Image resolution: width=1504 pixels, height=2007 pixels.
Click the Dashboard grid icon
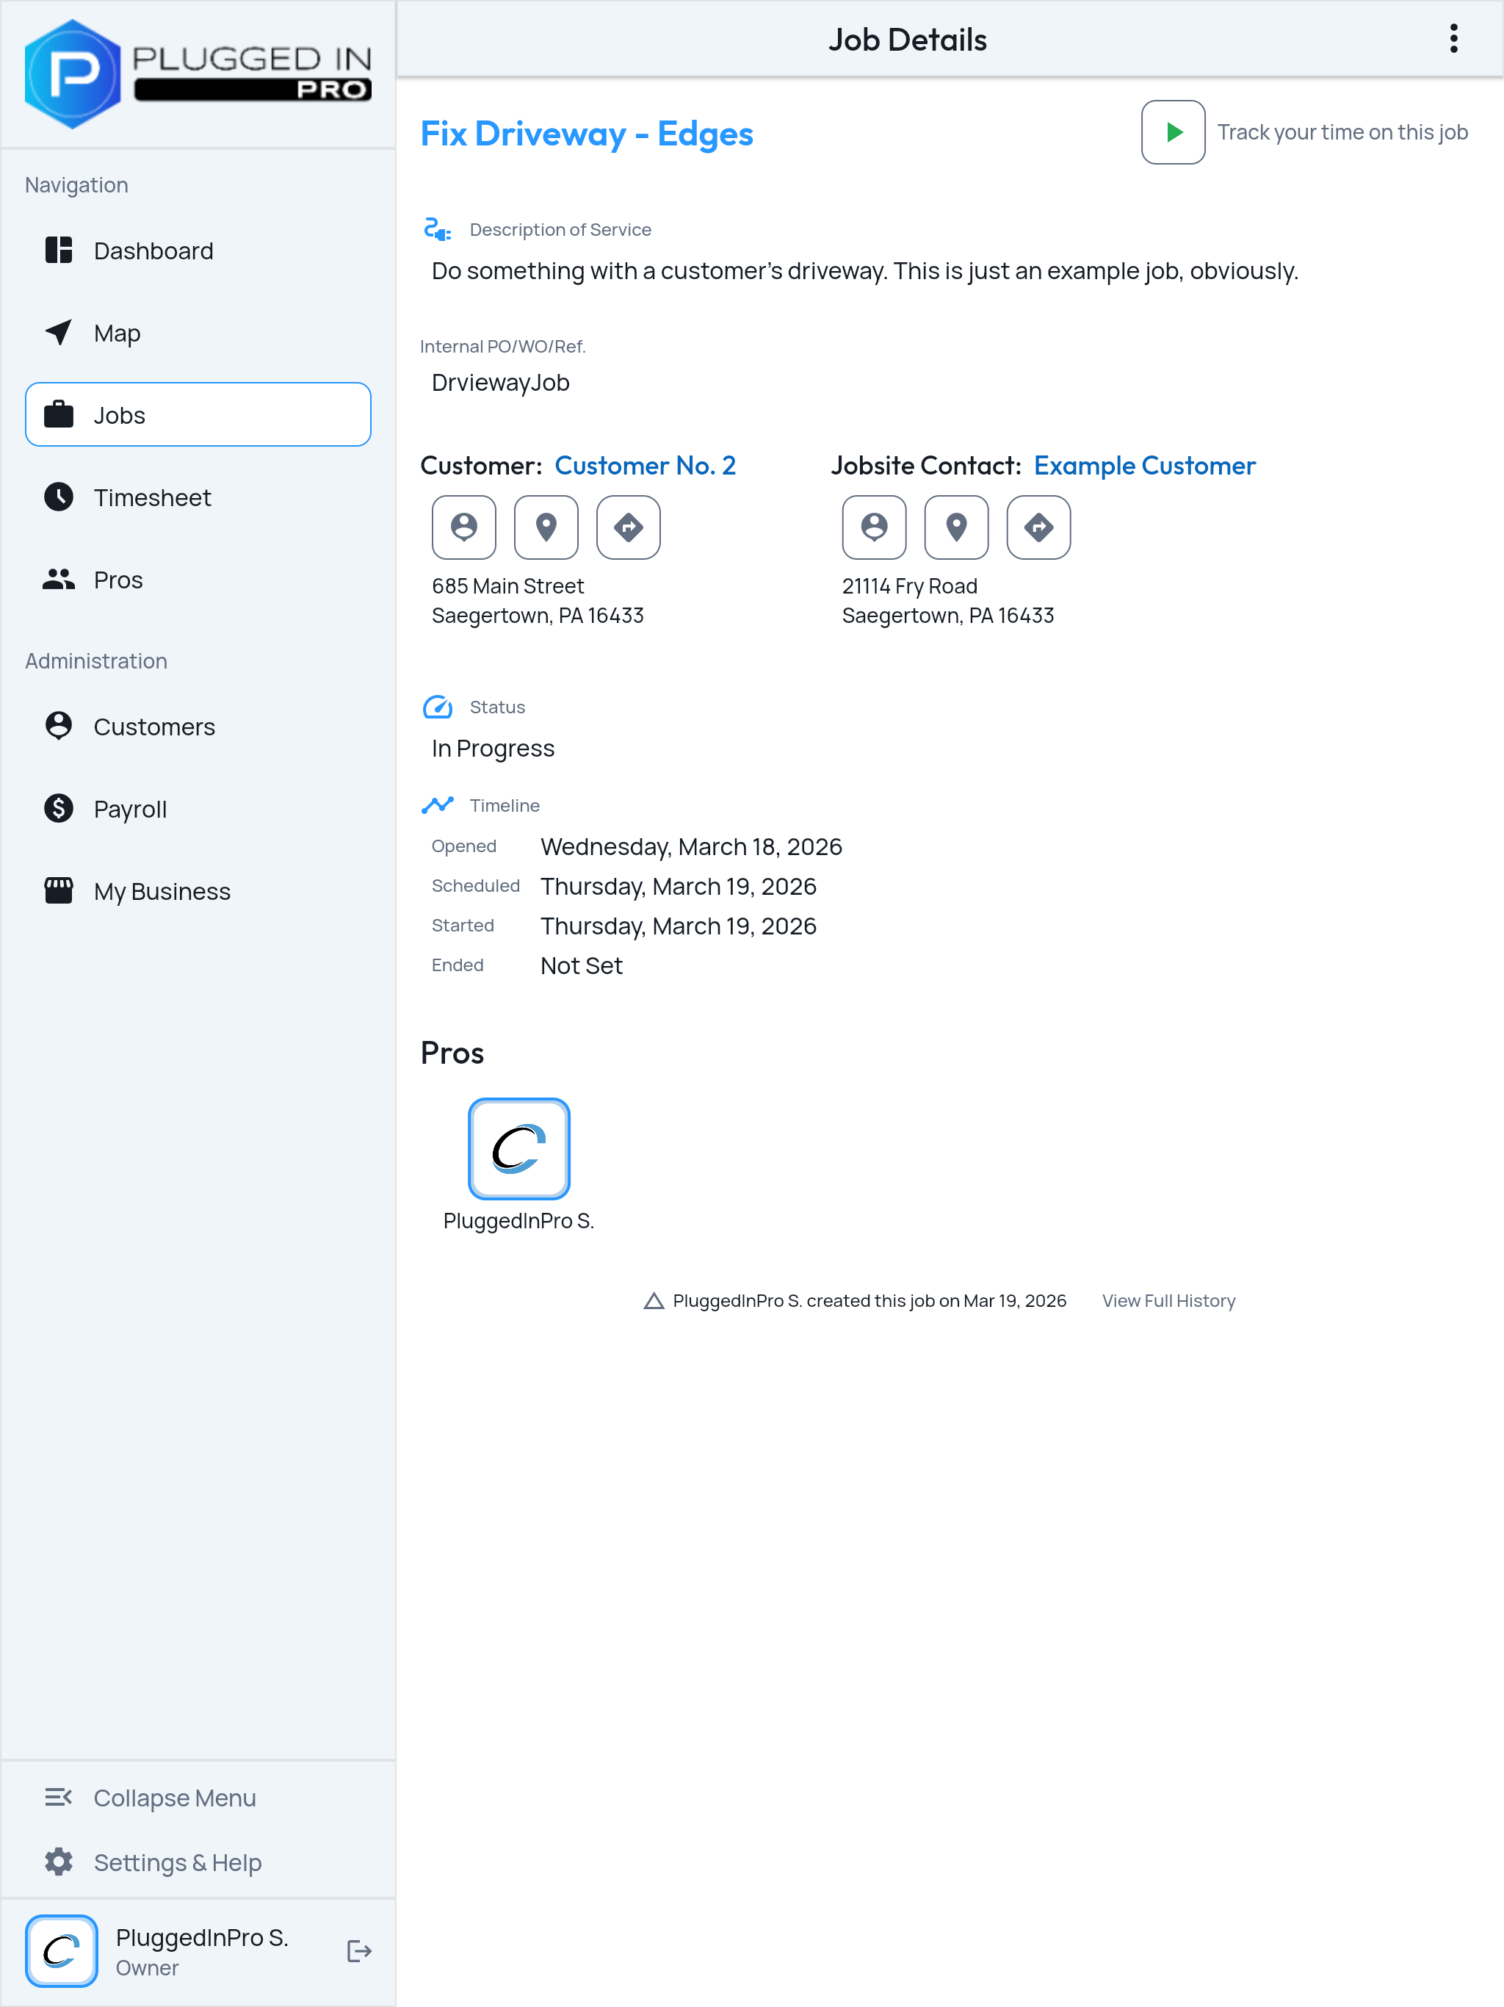pyautogui.click(x=59, y=250)
